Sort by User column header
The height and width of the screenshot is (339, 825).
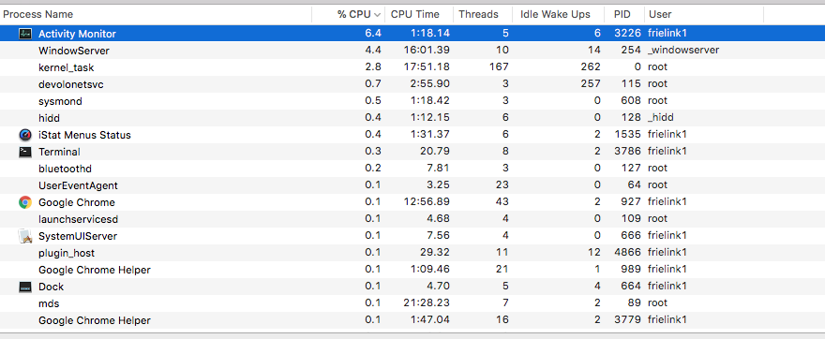tap(704, 14)
